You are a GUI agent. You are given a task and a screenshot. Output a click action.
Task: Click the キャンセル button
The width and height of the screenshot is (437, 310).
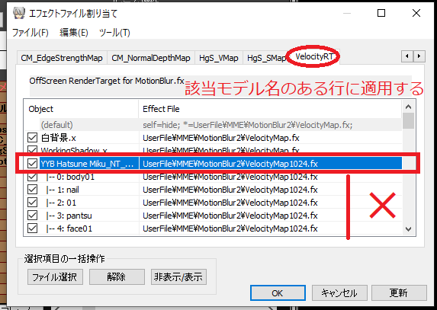pos(339,293)
